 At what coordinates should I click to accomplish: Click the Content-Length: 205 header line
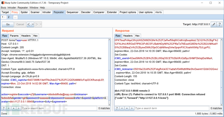[x=13, y=47]
